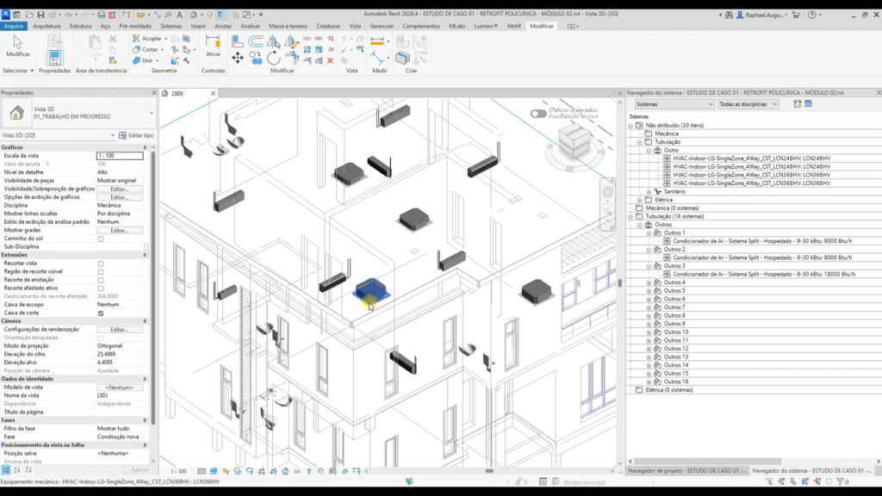
Task: Open the Sistemas view dropdown in navigator
Action: pyautogui.click(x=674, y=104)
